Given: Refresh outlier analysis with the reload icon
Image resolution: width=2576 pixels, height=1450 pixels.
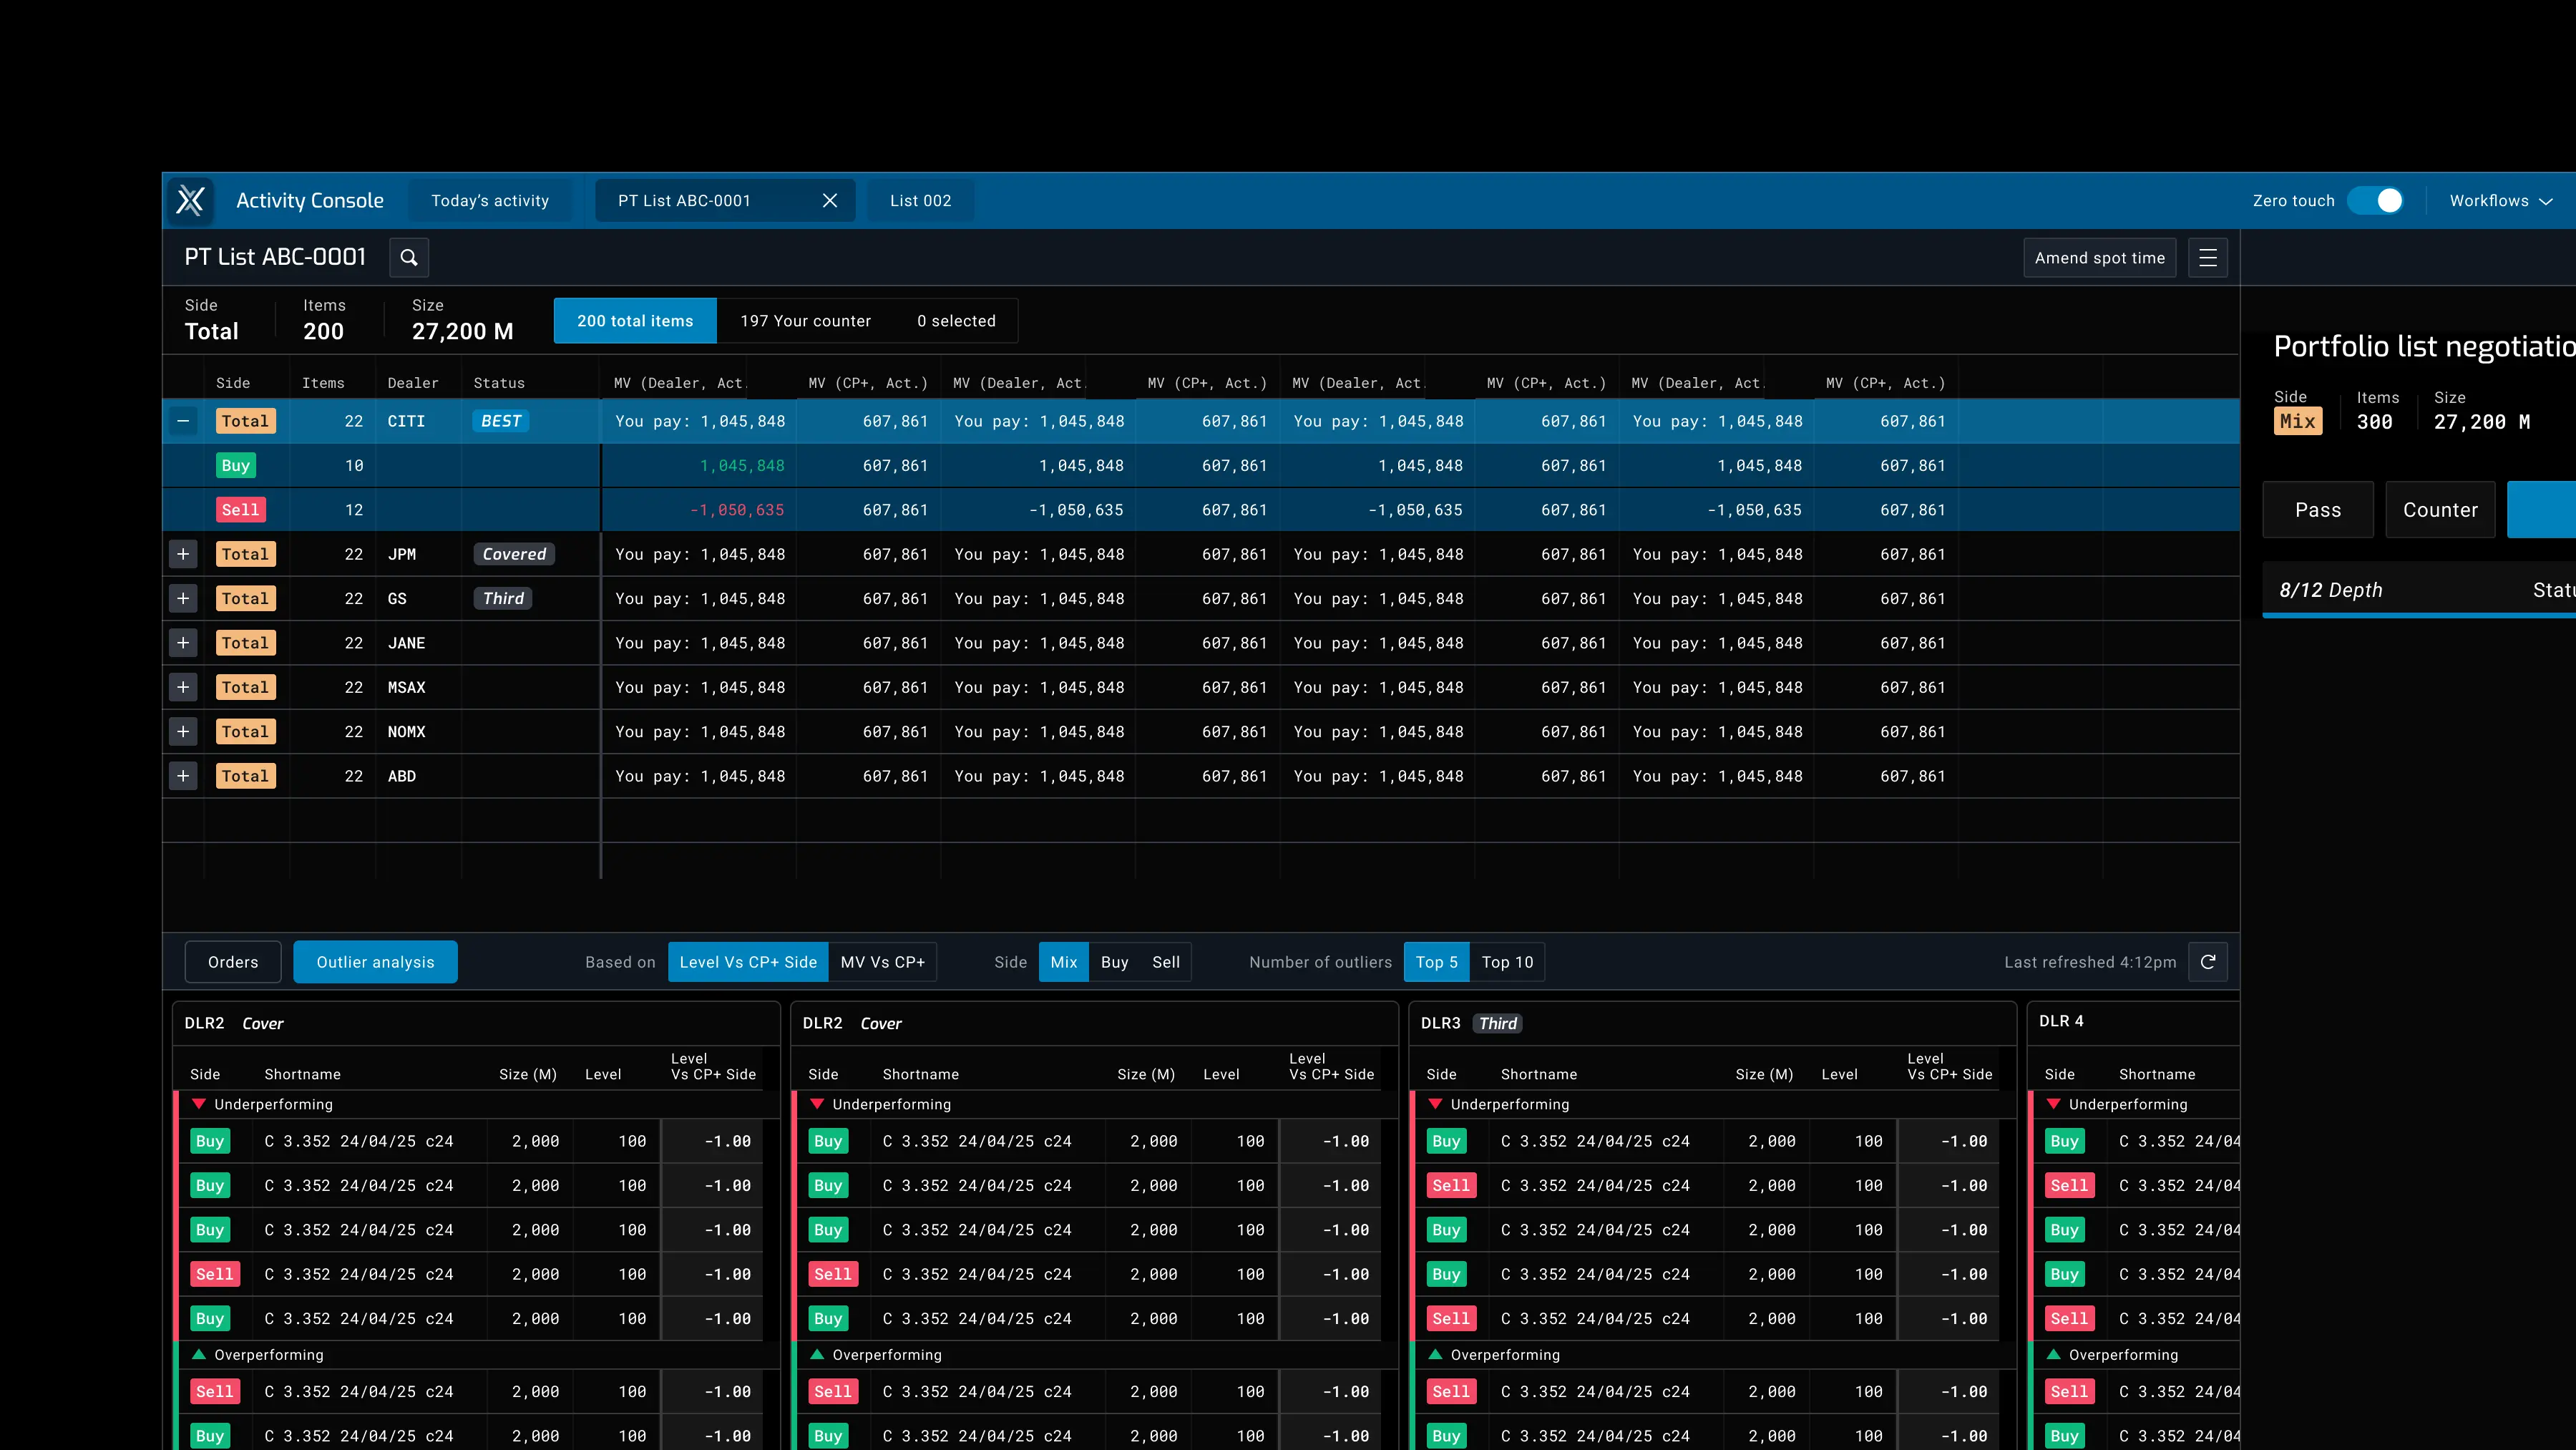Looking at the screenshot, I should 2208,961.
